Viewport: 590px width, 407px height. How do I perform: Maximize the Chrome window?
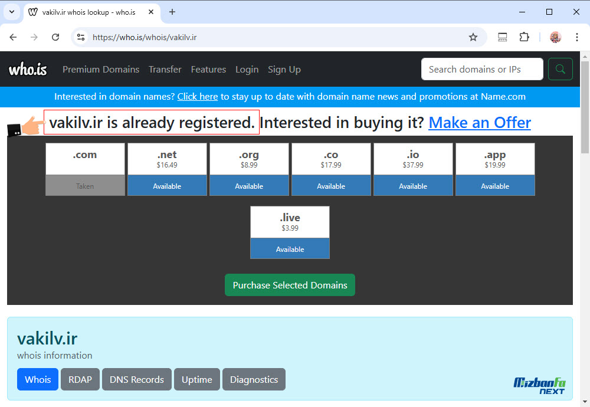tap(549, 12)
